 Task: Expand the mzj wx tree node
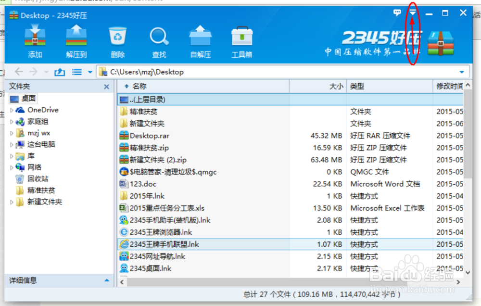pos(12,133)
